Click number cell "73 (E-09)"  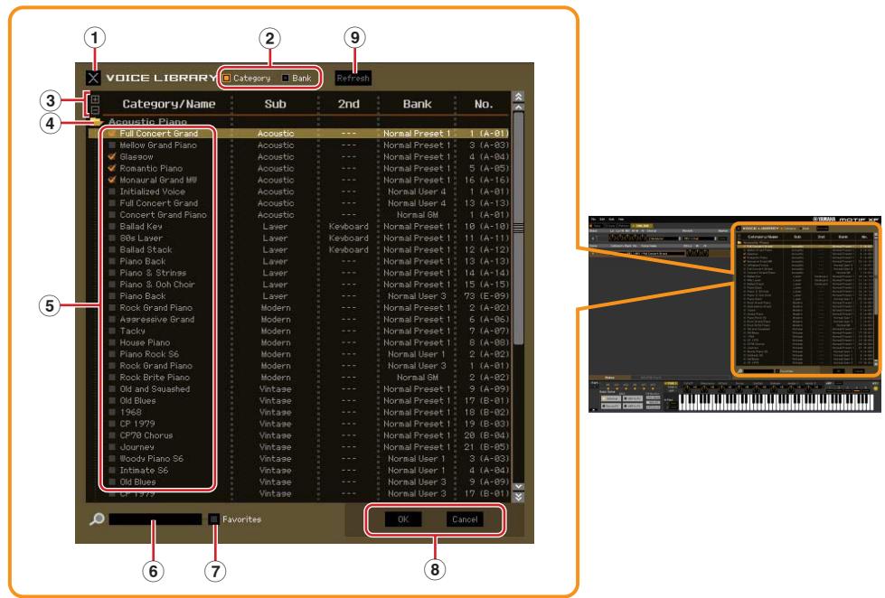click(486, 295)
